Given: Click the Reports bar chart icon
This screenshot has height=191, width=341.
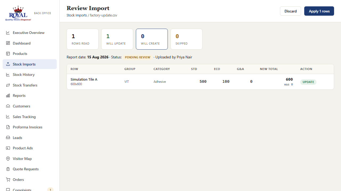Looking at the screenshot, I should pyautogui.click(x=8, y=95).
